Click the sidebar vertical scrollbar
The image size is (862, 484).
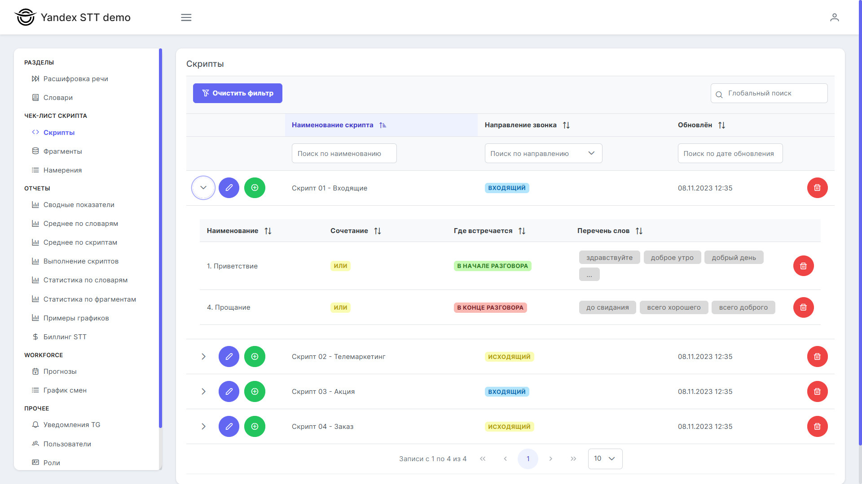160,238
